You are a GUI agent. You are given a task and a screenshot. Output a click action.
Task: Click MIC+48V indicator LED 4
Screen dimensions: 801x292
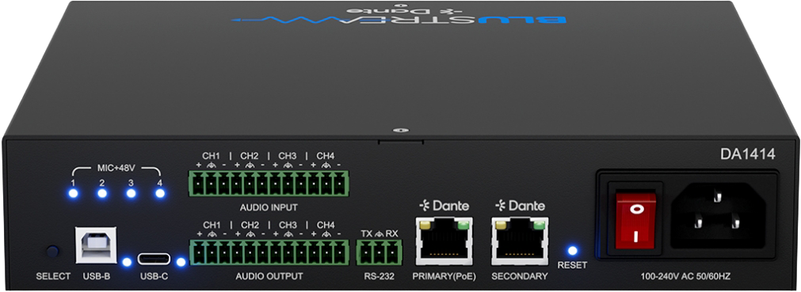tap(160, 193)
